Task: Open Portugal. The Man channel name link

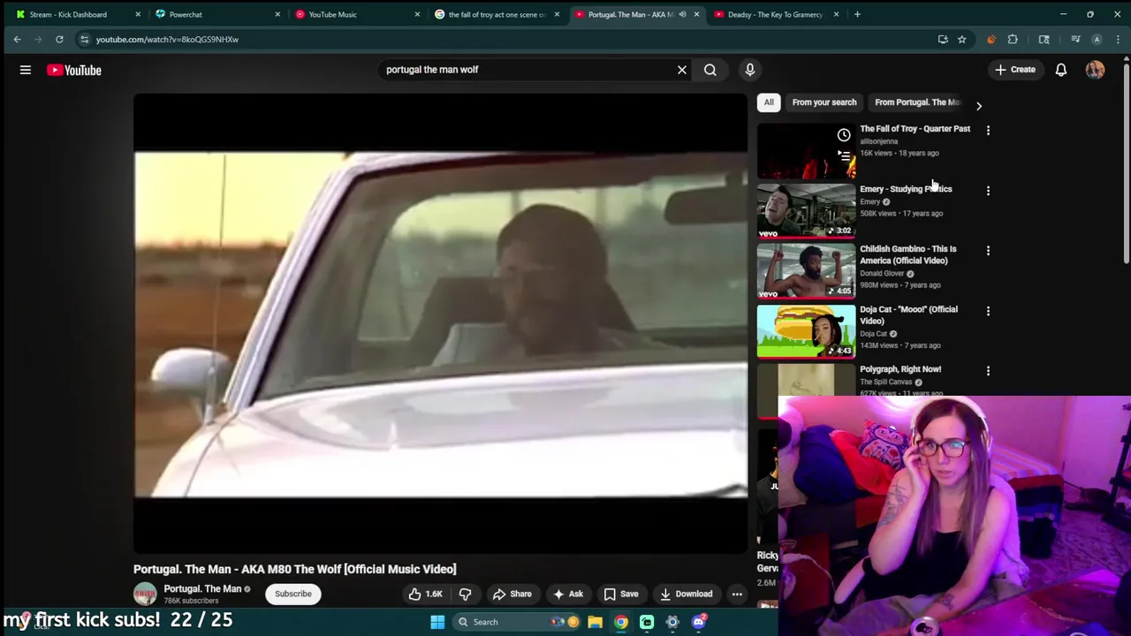Action: point(202,589)
